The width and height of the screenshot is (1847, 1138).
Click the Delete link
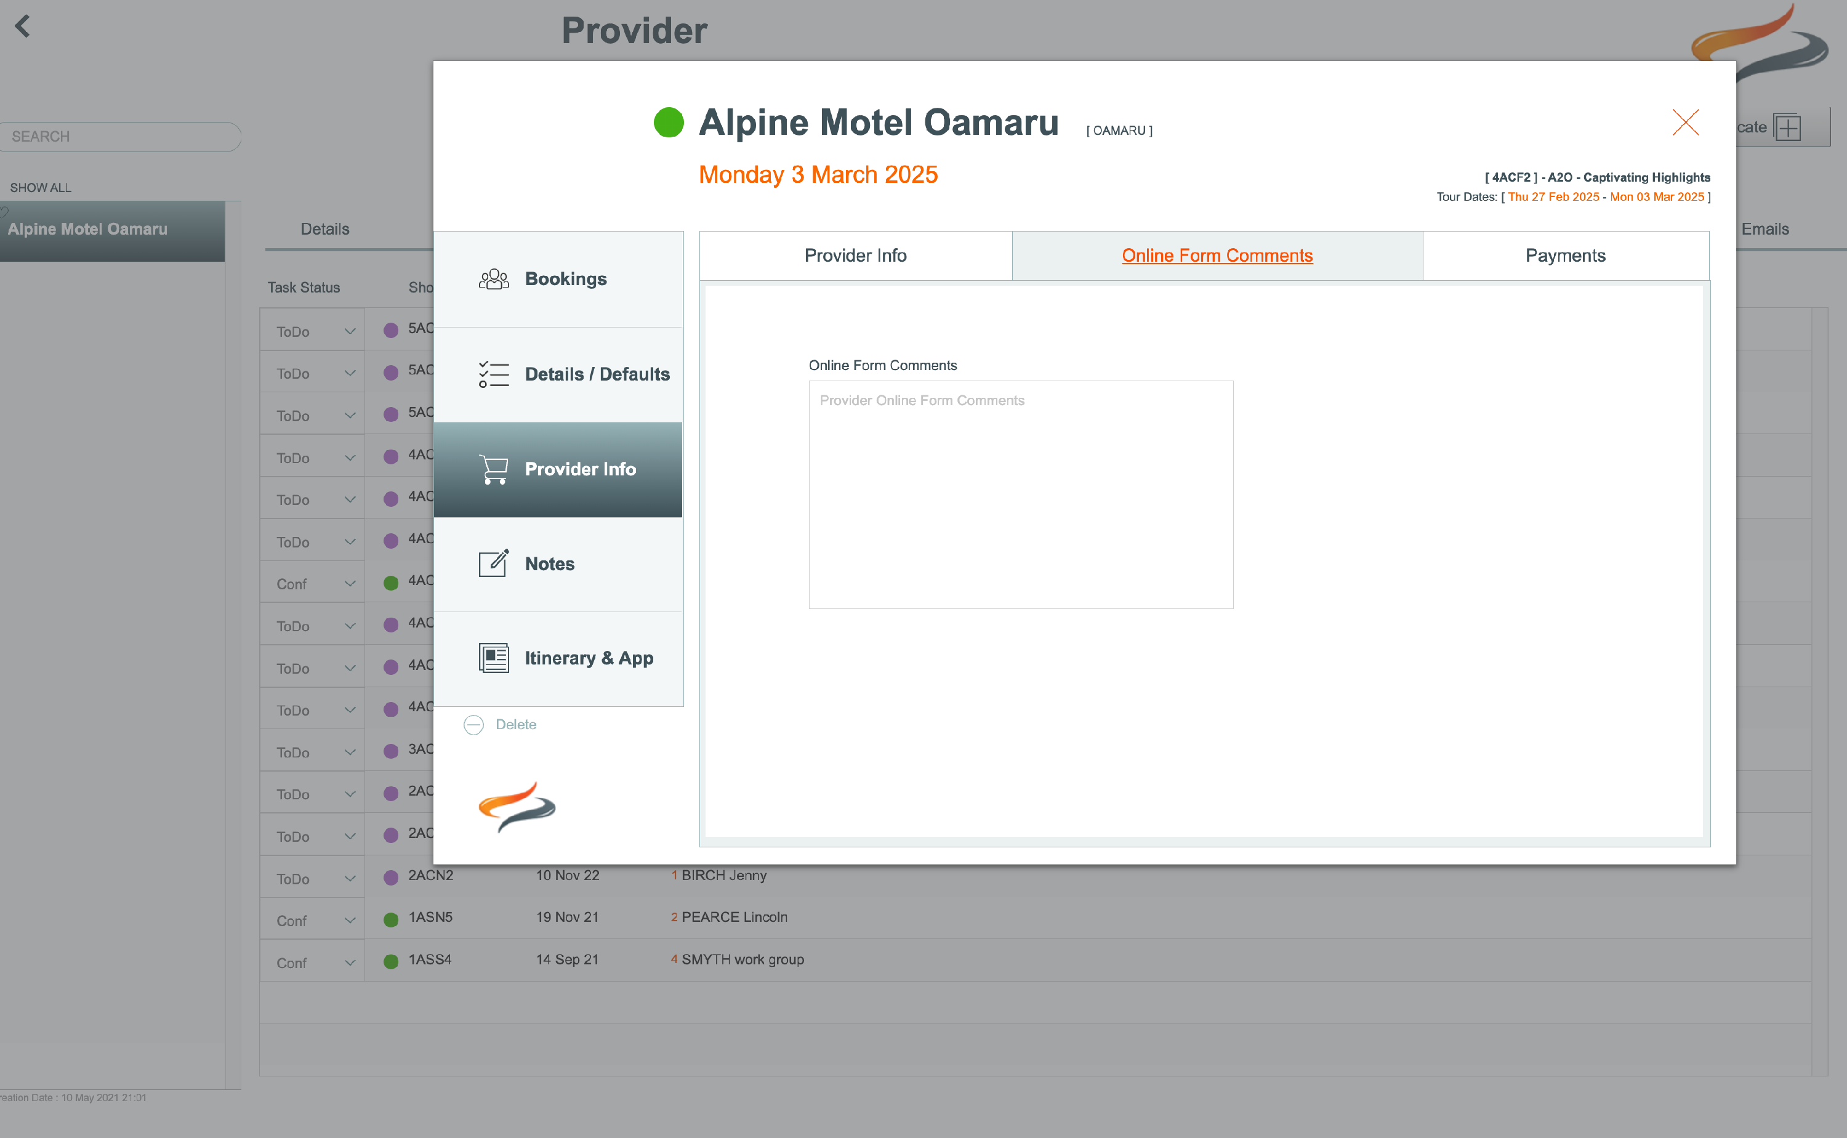[515, 725]
